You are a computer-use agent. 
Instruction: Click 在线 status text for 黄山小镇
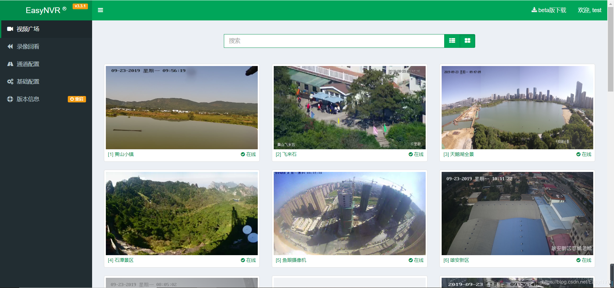pyautogui.click(x=251, y=154)
